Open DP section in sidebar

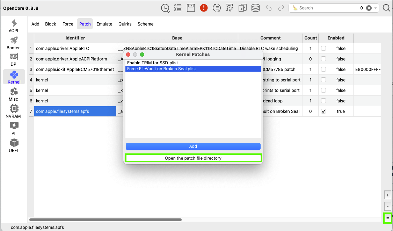14,60
